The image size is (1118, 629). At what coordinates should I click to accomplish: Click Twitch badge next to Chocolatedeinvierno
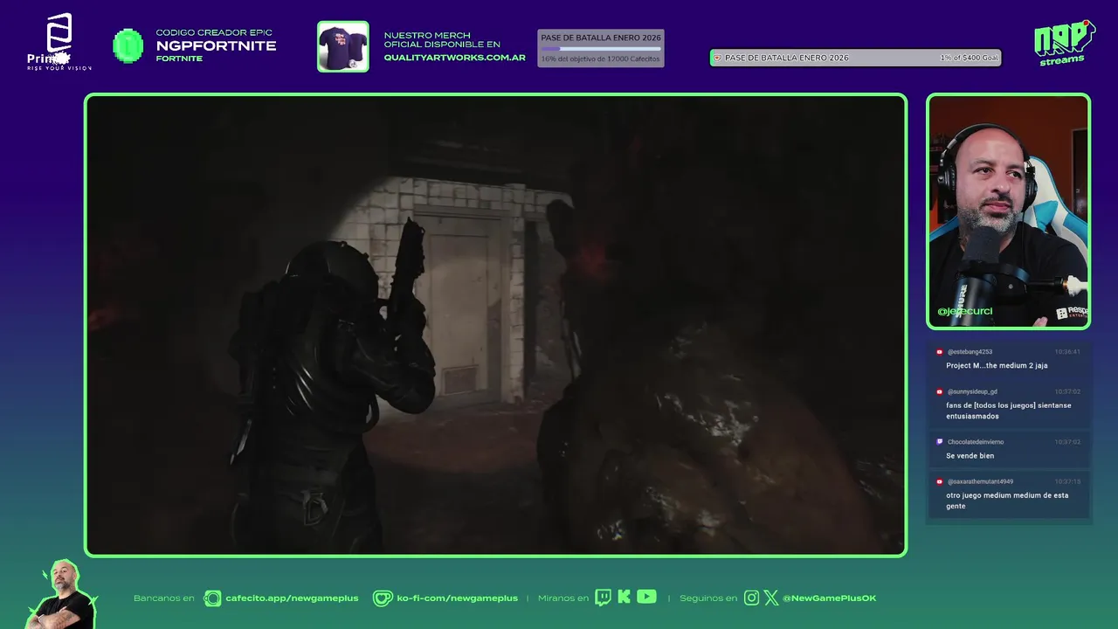pyautogui.click(x=940, y=442)
